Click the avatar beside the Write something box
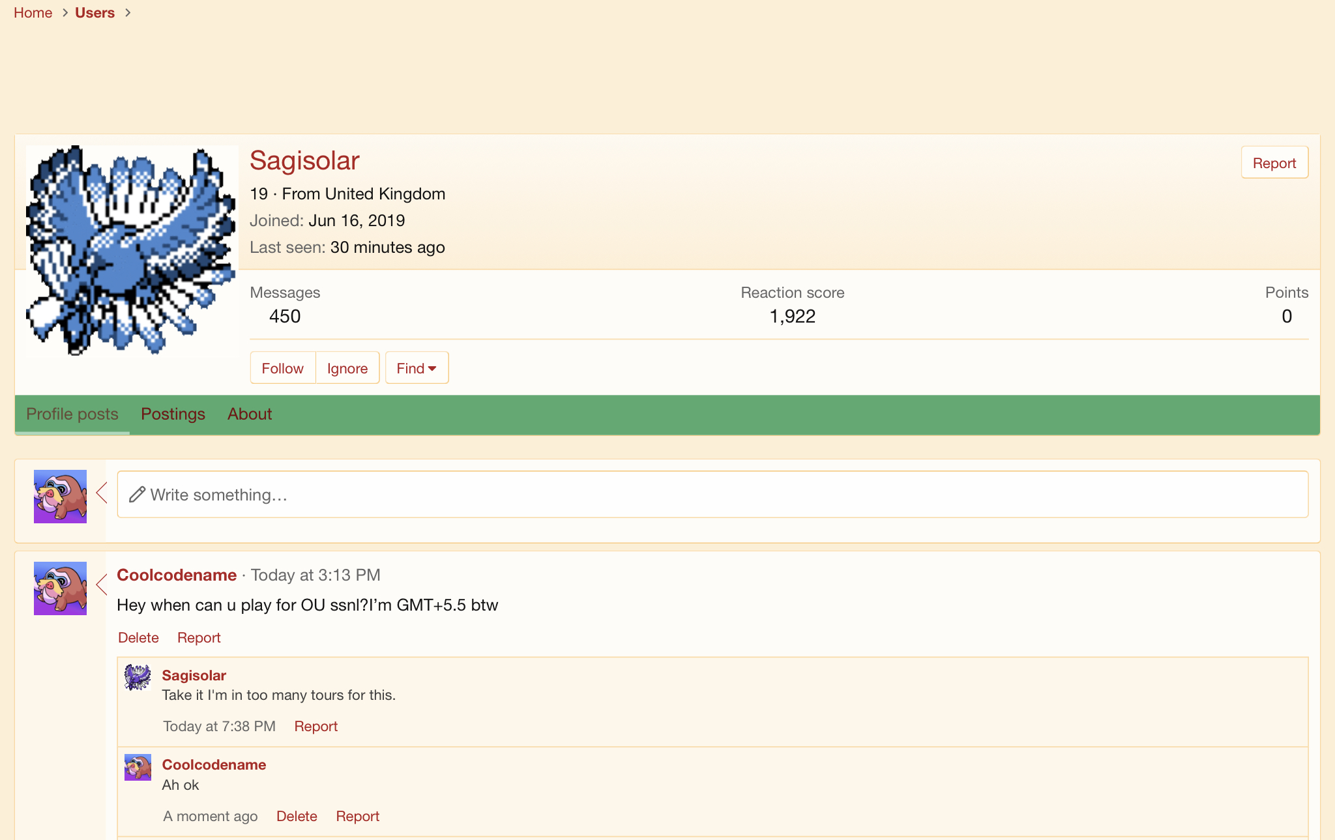The height and width of the screenshot is (840, 1335). pos(60,497)
